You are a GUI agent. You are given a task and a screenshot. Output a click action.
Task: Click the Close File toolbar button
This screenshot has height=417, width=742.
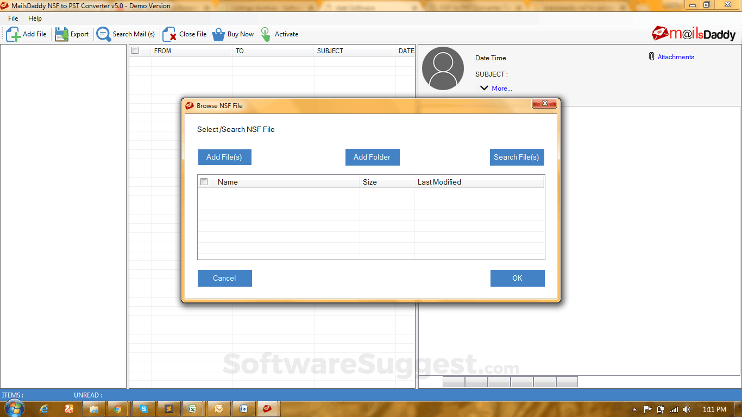[185, 34]
